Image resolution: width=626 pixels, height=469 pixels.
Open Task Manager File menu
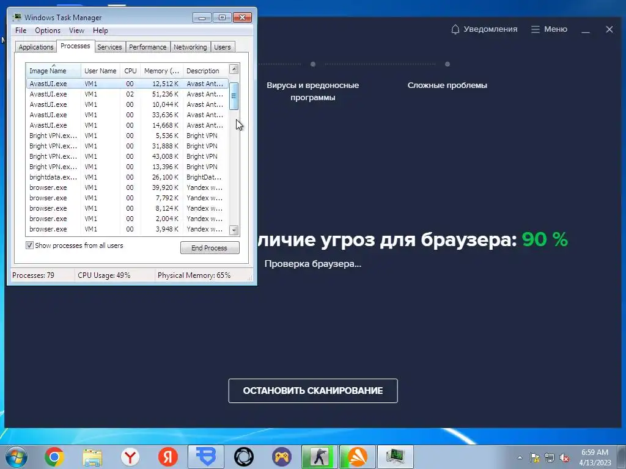point(21,31)
